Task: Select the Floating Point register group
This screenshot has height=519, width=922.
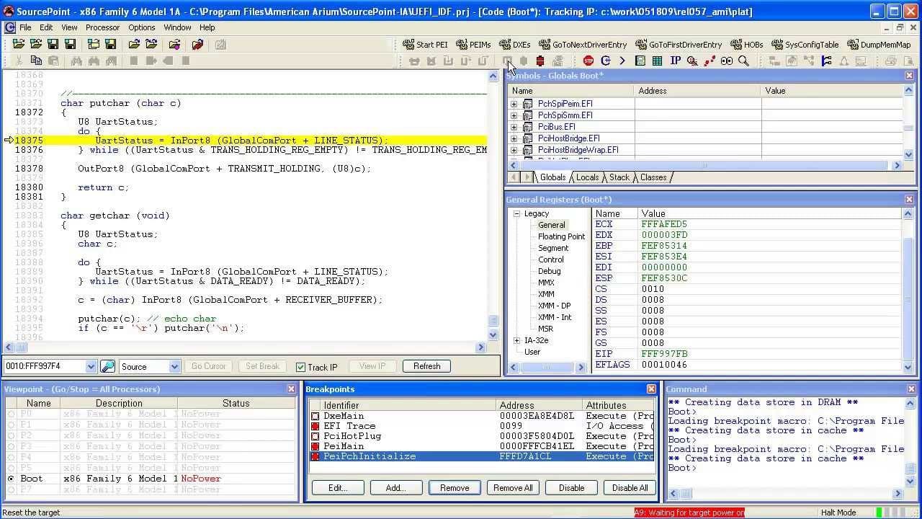Action: [561, 236]
